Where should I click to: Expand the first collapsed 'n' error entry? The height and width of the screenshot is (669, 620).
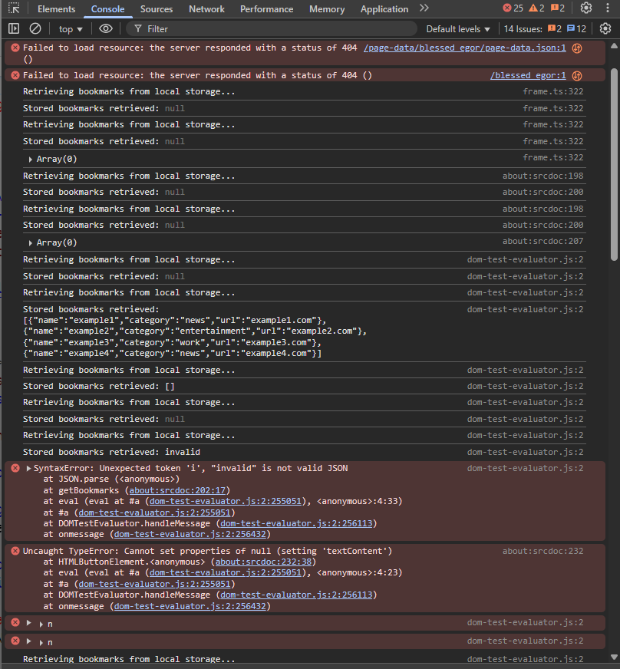coord(28,623)
